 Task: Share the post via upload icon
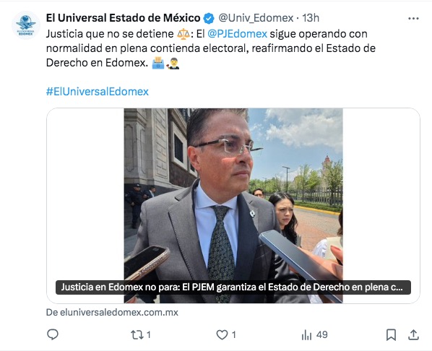pos(413,334)
